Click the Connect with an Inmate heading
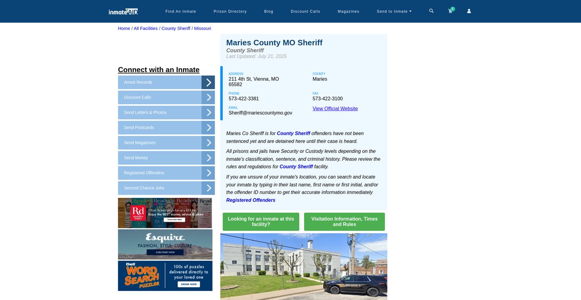581x300 pixels. pyautogui.click(x=159, y=70)
